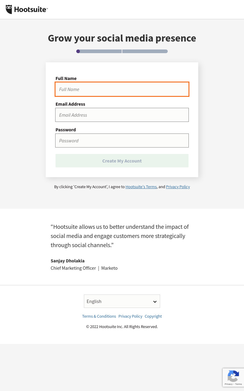Viewport: 244px width, 391px height.
Task: Select the Password input box
Action: click(122, 141)
